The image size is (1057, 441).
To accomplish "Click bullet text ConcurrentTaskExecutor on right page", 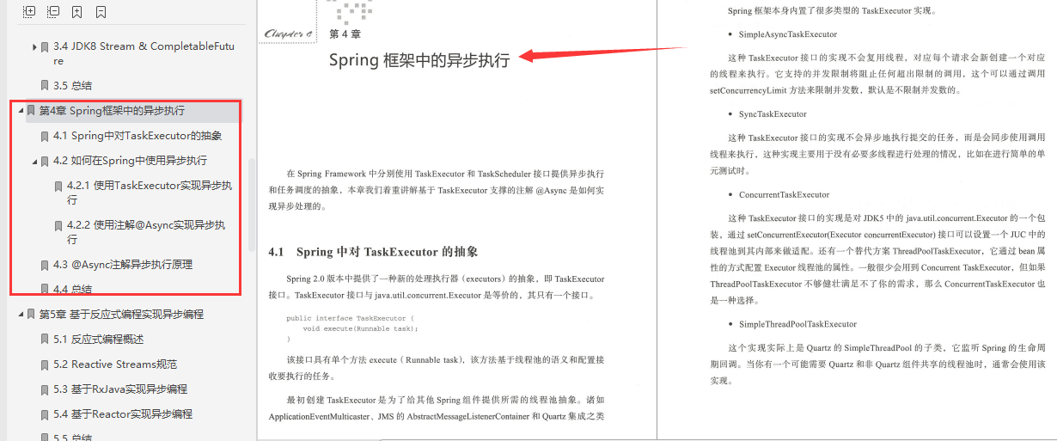I will click(x=785, y=194).
